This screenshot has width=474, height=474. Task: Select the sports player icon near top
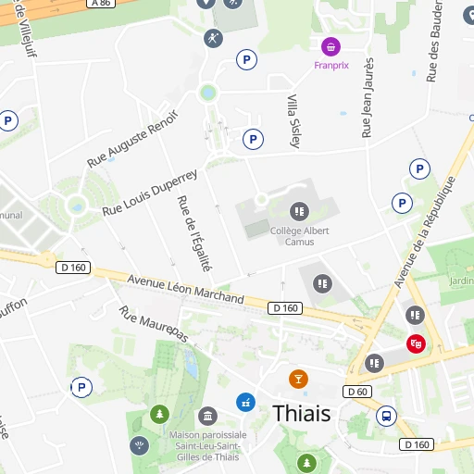213,38
